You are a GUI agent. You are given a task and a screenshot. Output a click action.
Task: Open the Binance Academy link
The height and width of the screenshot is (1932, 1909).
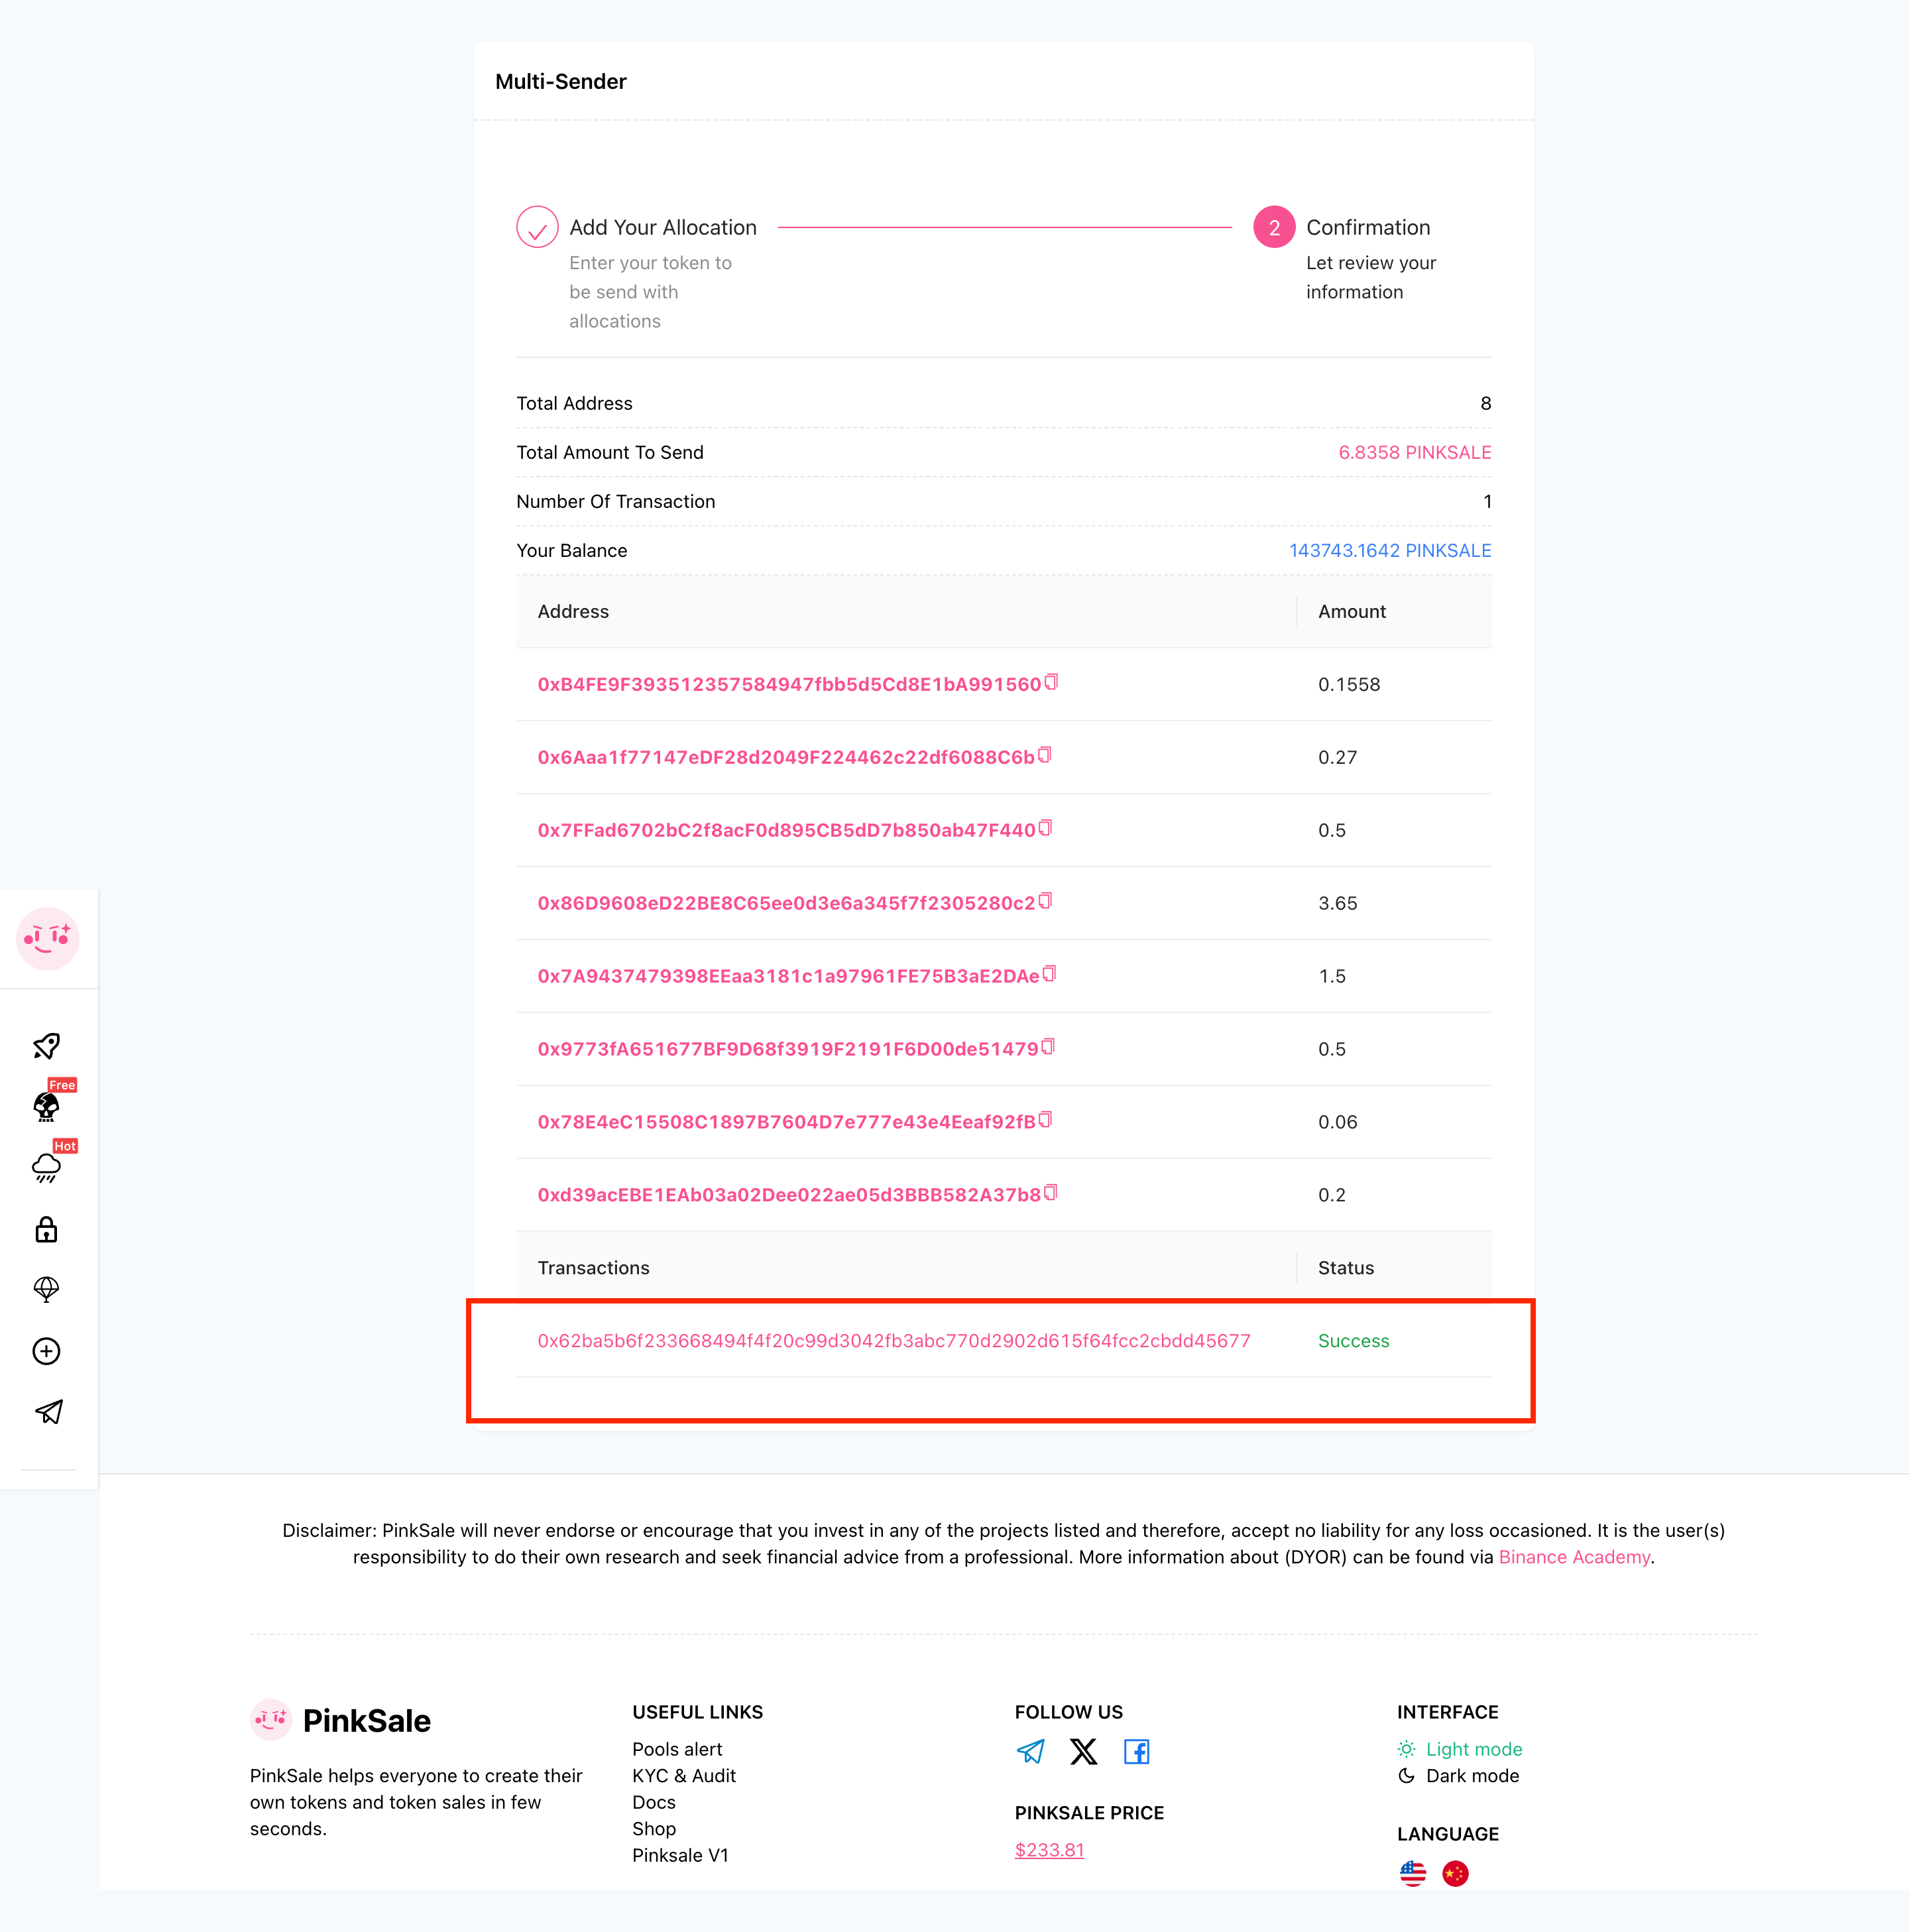point(1574,1557)
